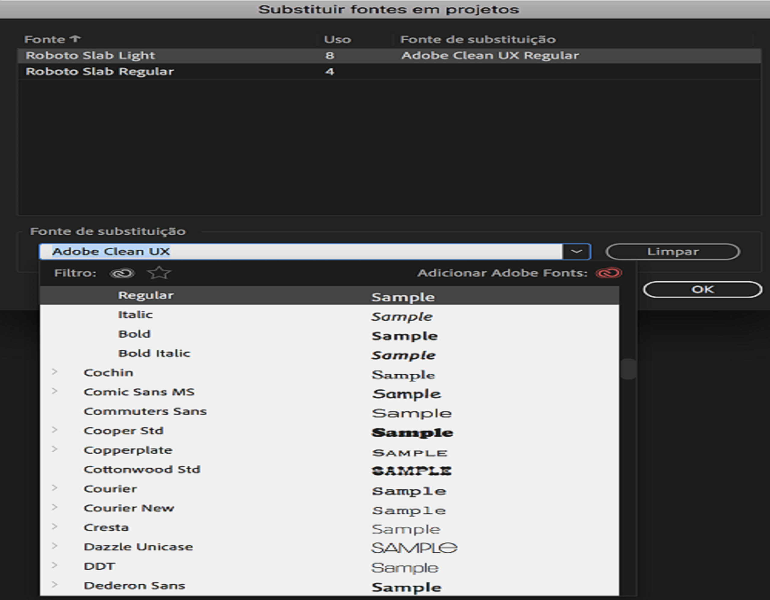
Task: Expand the Dazzle Unicase font family
Action: pos(54,546)
